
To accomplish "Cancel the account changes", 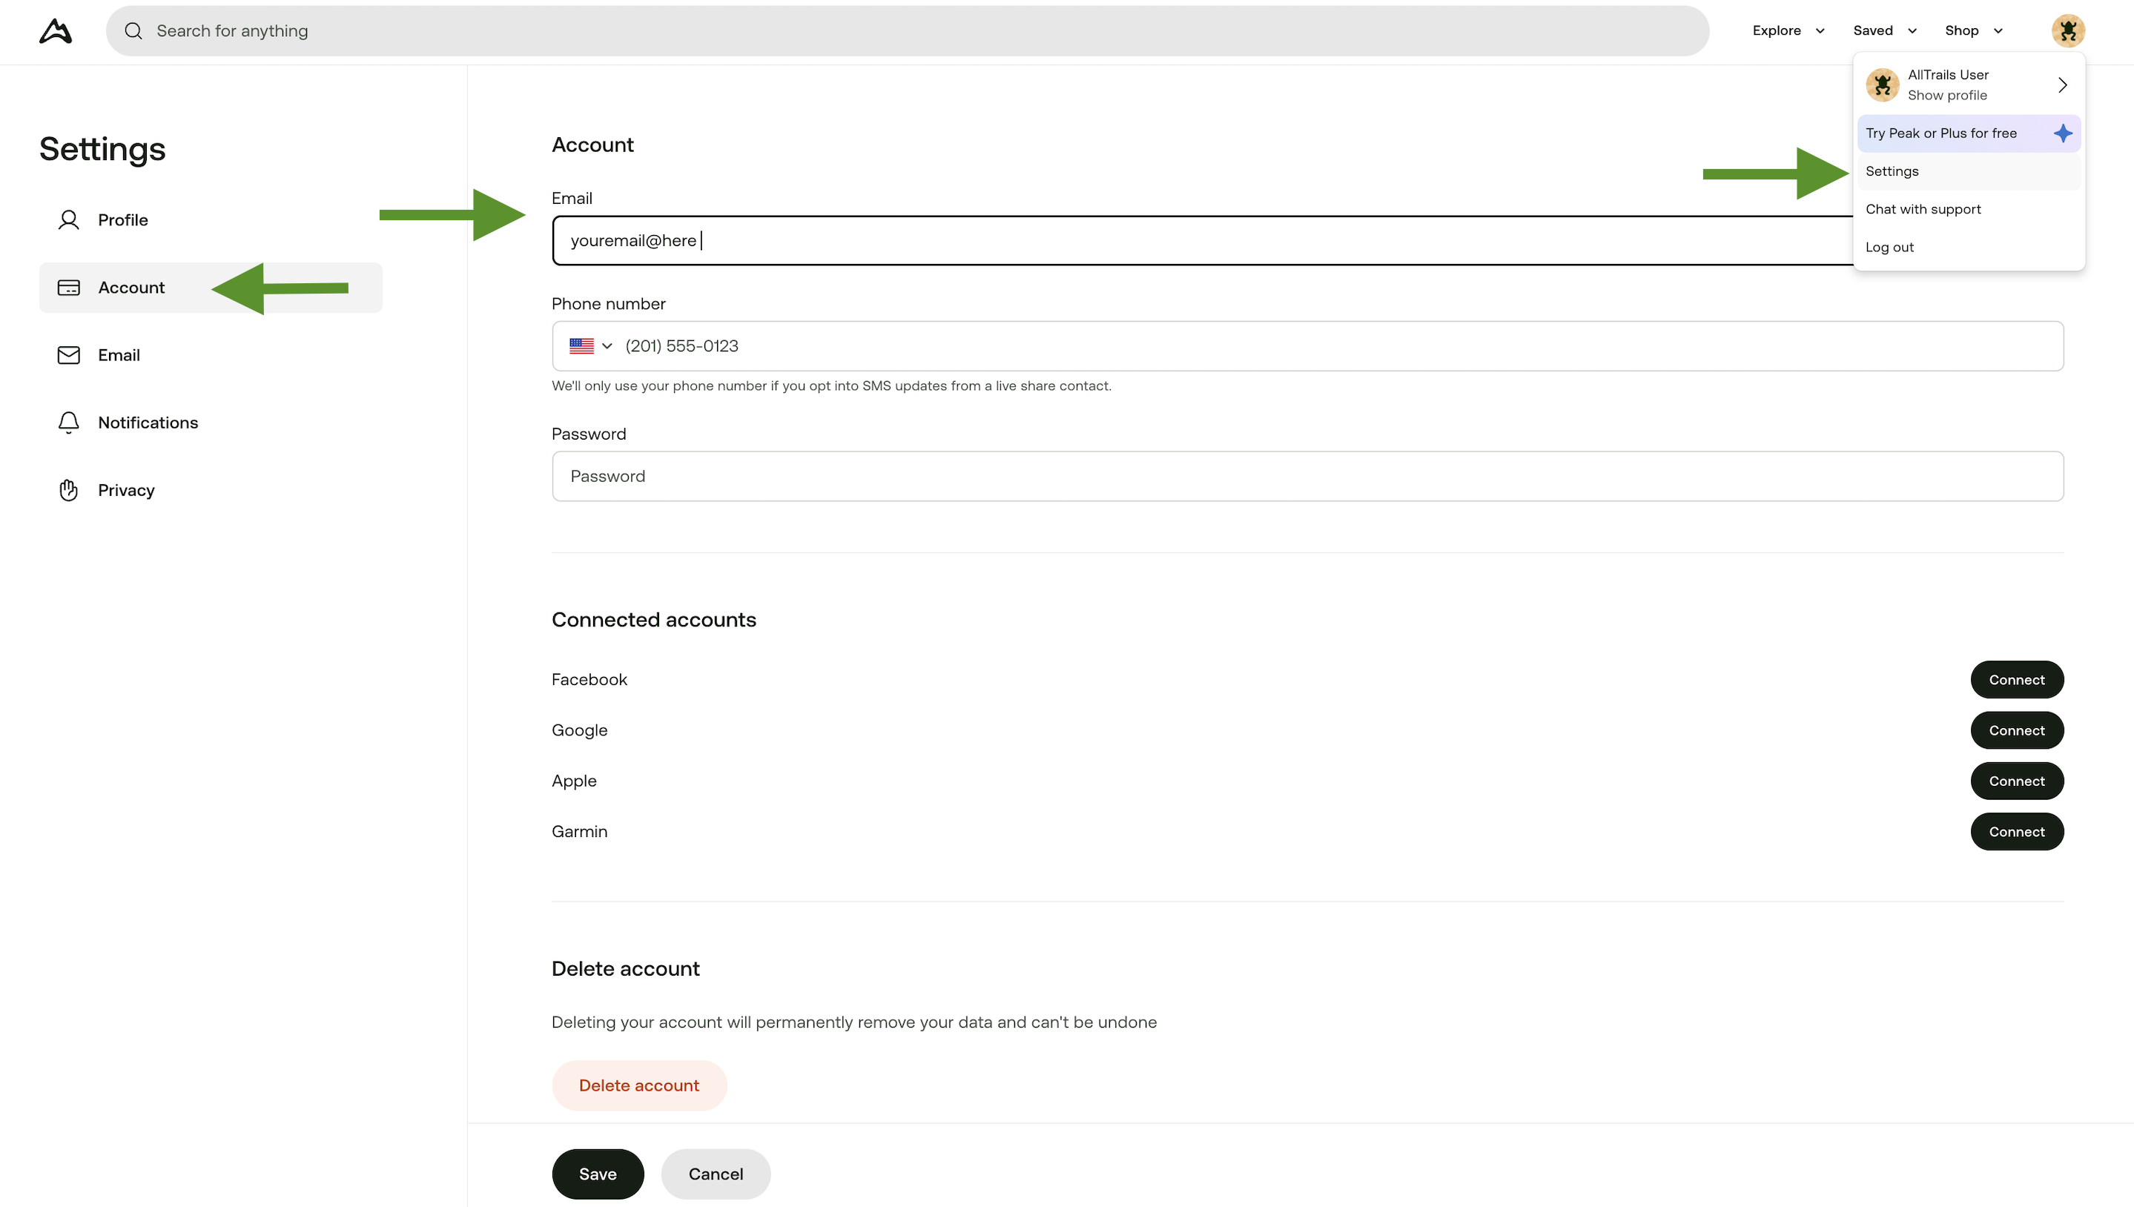I will (716, 1174).
